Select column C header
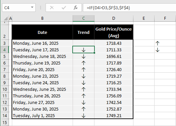This screenshot has height=126, width=176. pyautogui.click(x=84, y=18)
